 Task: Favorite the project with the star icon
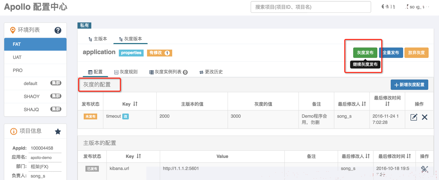(58, 131)
